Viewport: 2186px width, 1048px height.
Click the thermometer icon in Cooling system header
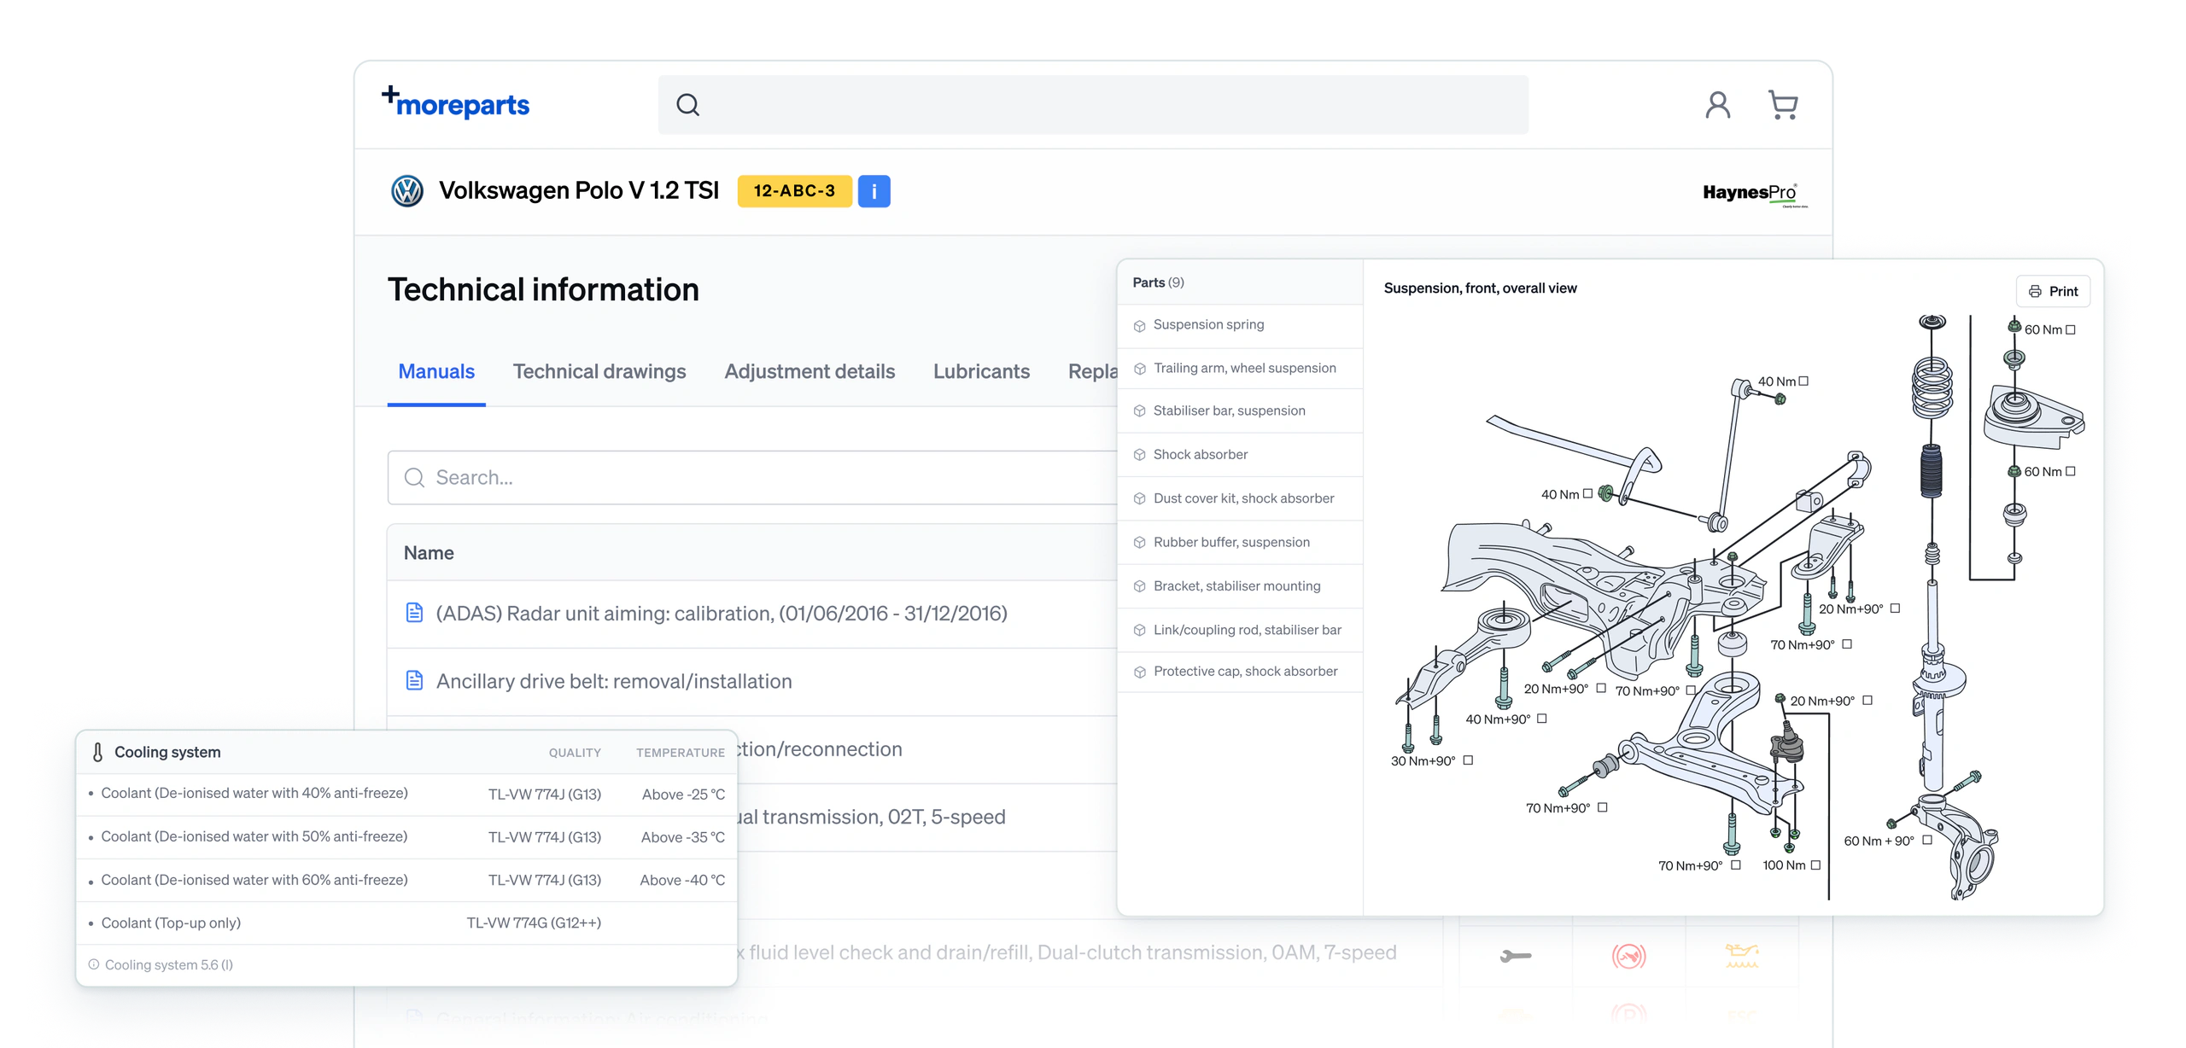[x=97, y=752]
